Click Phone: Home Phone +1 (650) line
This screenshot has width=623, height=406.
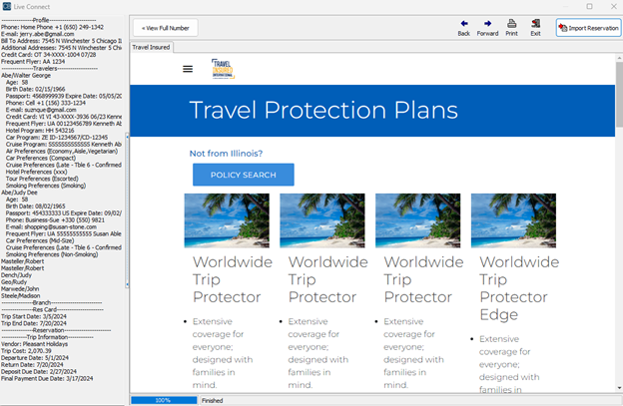(x=52, y=27)
